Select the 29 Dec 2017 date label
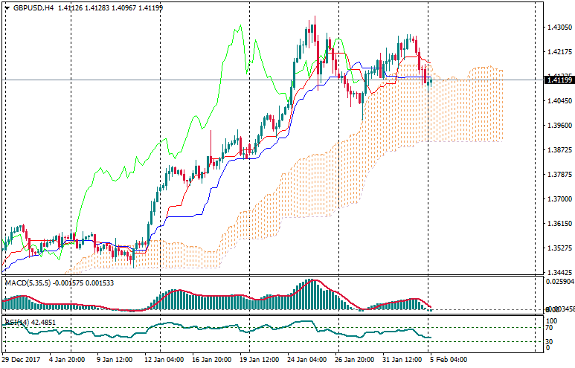Viewport: 575px width, 368px height. click(x=22, y=360)
